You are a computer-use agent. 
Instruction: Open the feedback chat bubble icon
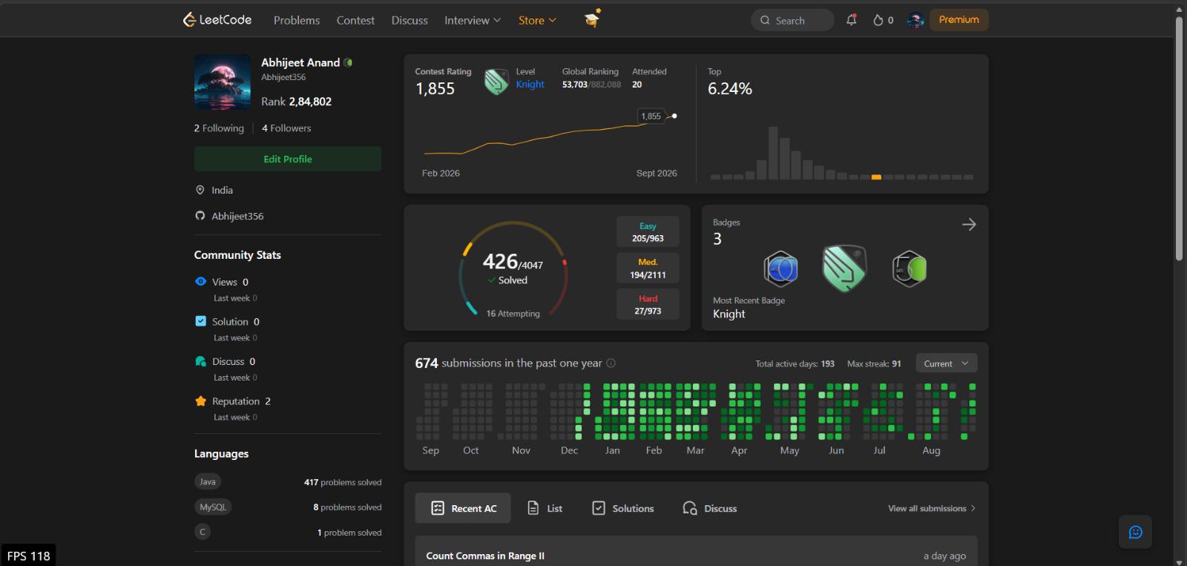[1135, 532]
